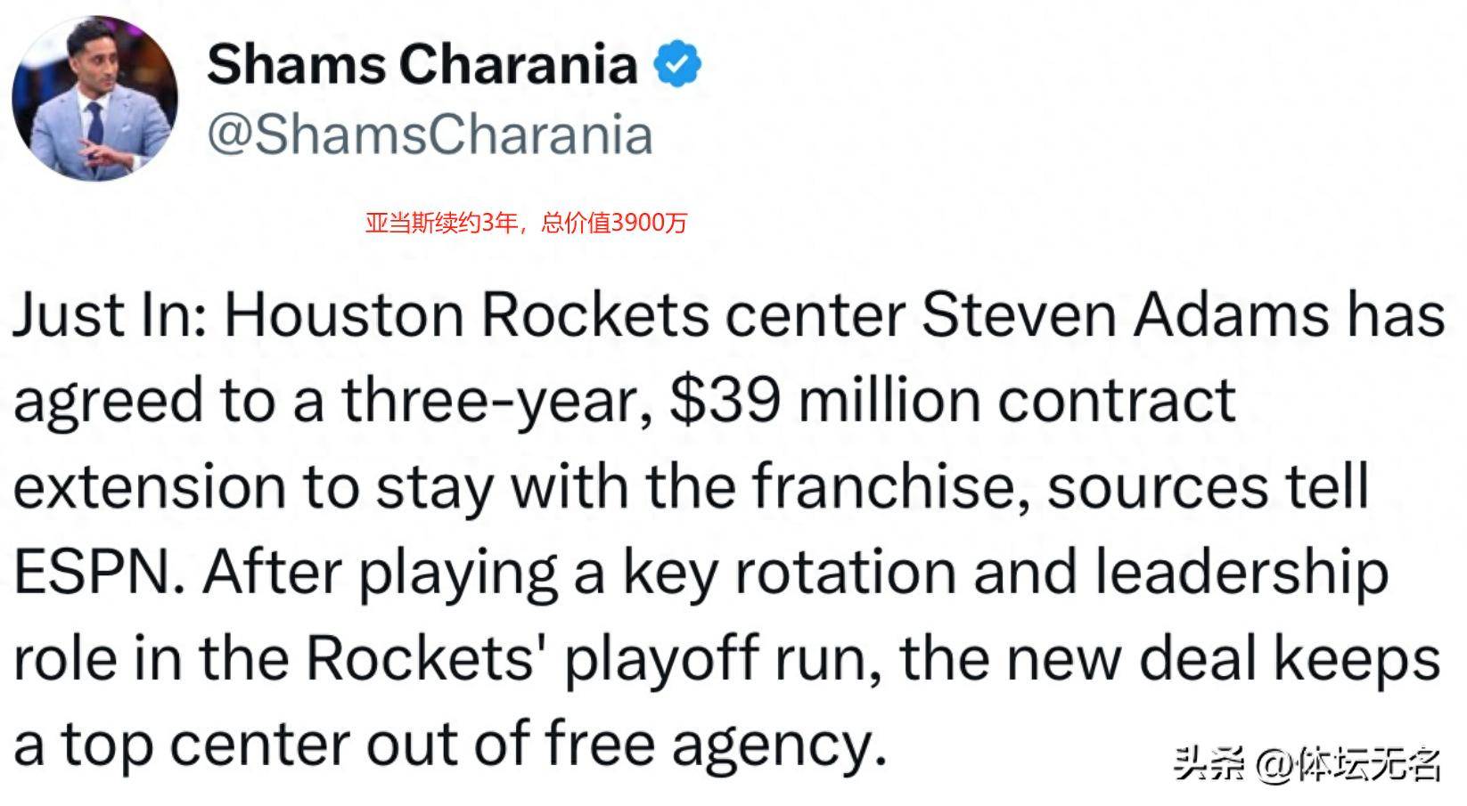This screenshot has width=1467, height=806.
Task: Select the red Chinese caption about 亚当斯续约3年
Action: tap(526, 223)
